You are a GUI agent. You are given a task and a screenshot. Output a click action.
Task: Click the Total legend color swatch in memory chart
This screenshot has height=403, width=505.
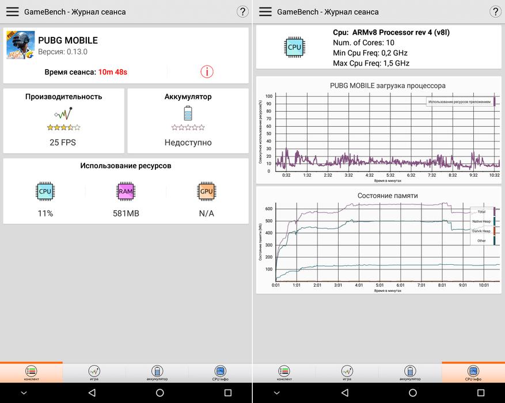pyautogui.click(x=495, y=211)
